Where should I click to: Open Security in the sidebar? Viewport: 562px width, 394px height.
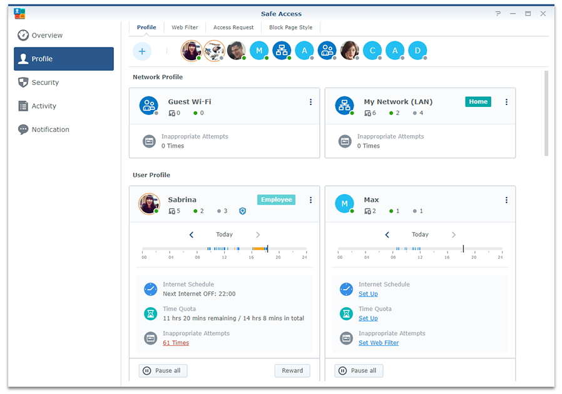45,83
